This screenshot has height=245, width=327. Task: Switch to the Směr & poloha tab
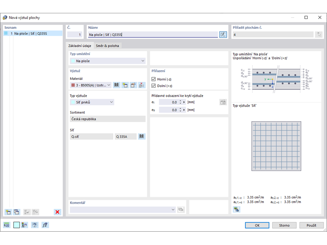[108, 46]
